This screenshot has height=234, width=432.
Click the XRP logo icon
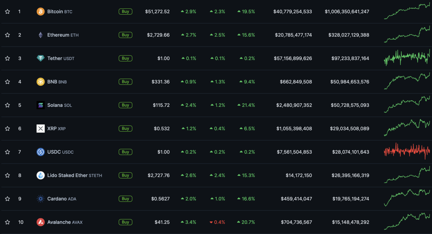coord(40,129)
